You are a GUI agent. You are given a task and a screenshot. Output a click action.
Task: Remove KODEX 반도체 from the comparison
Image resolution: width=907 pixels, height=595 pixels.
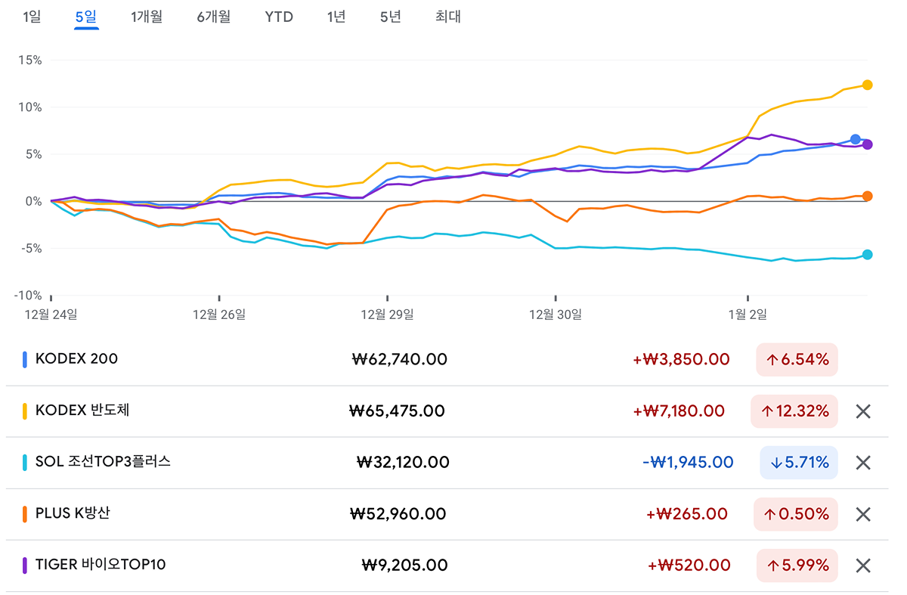tap(863, 411)
